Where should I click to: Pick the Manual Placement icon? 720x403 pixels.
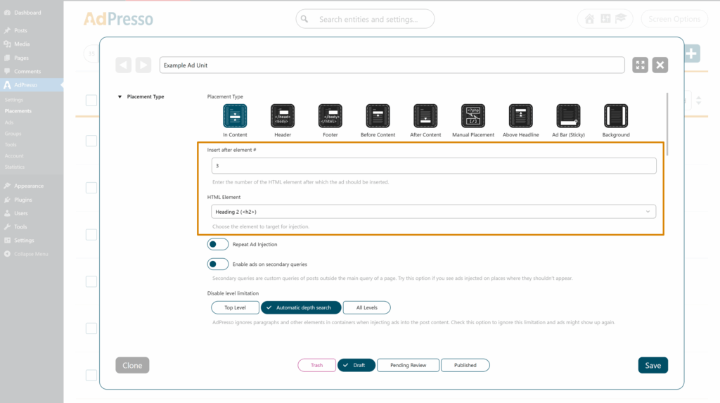click(473, 116)
